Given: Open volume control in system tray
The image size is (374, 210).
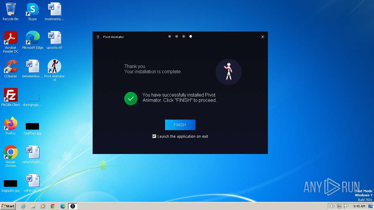Looking at the screenshot, I should (332, 206).
